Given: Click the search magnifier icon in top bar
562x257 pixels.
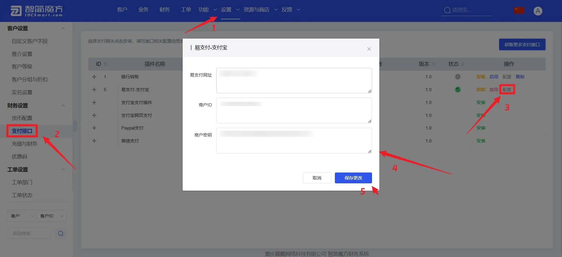Looking at the screenshot, I should point(447,10).
